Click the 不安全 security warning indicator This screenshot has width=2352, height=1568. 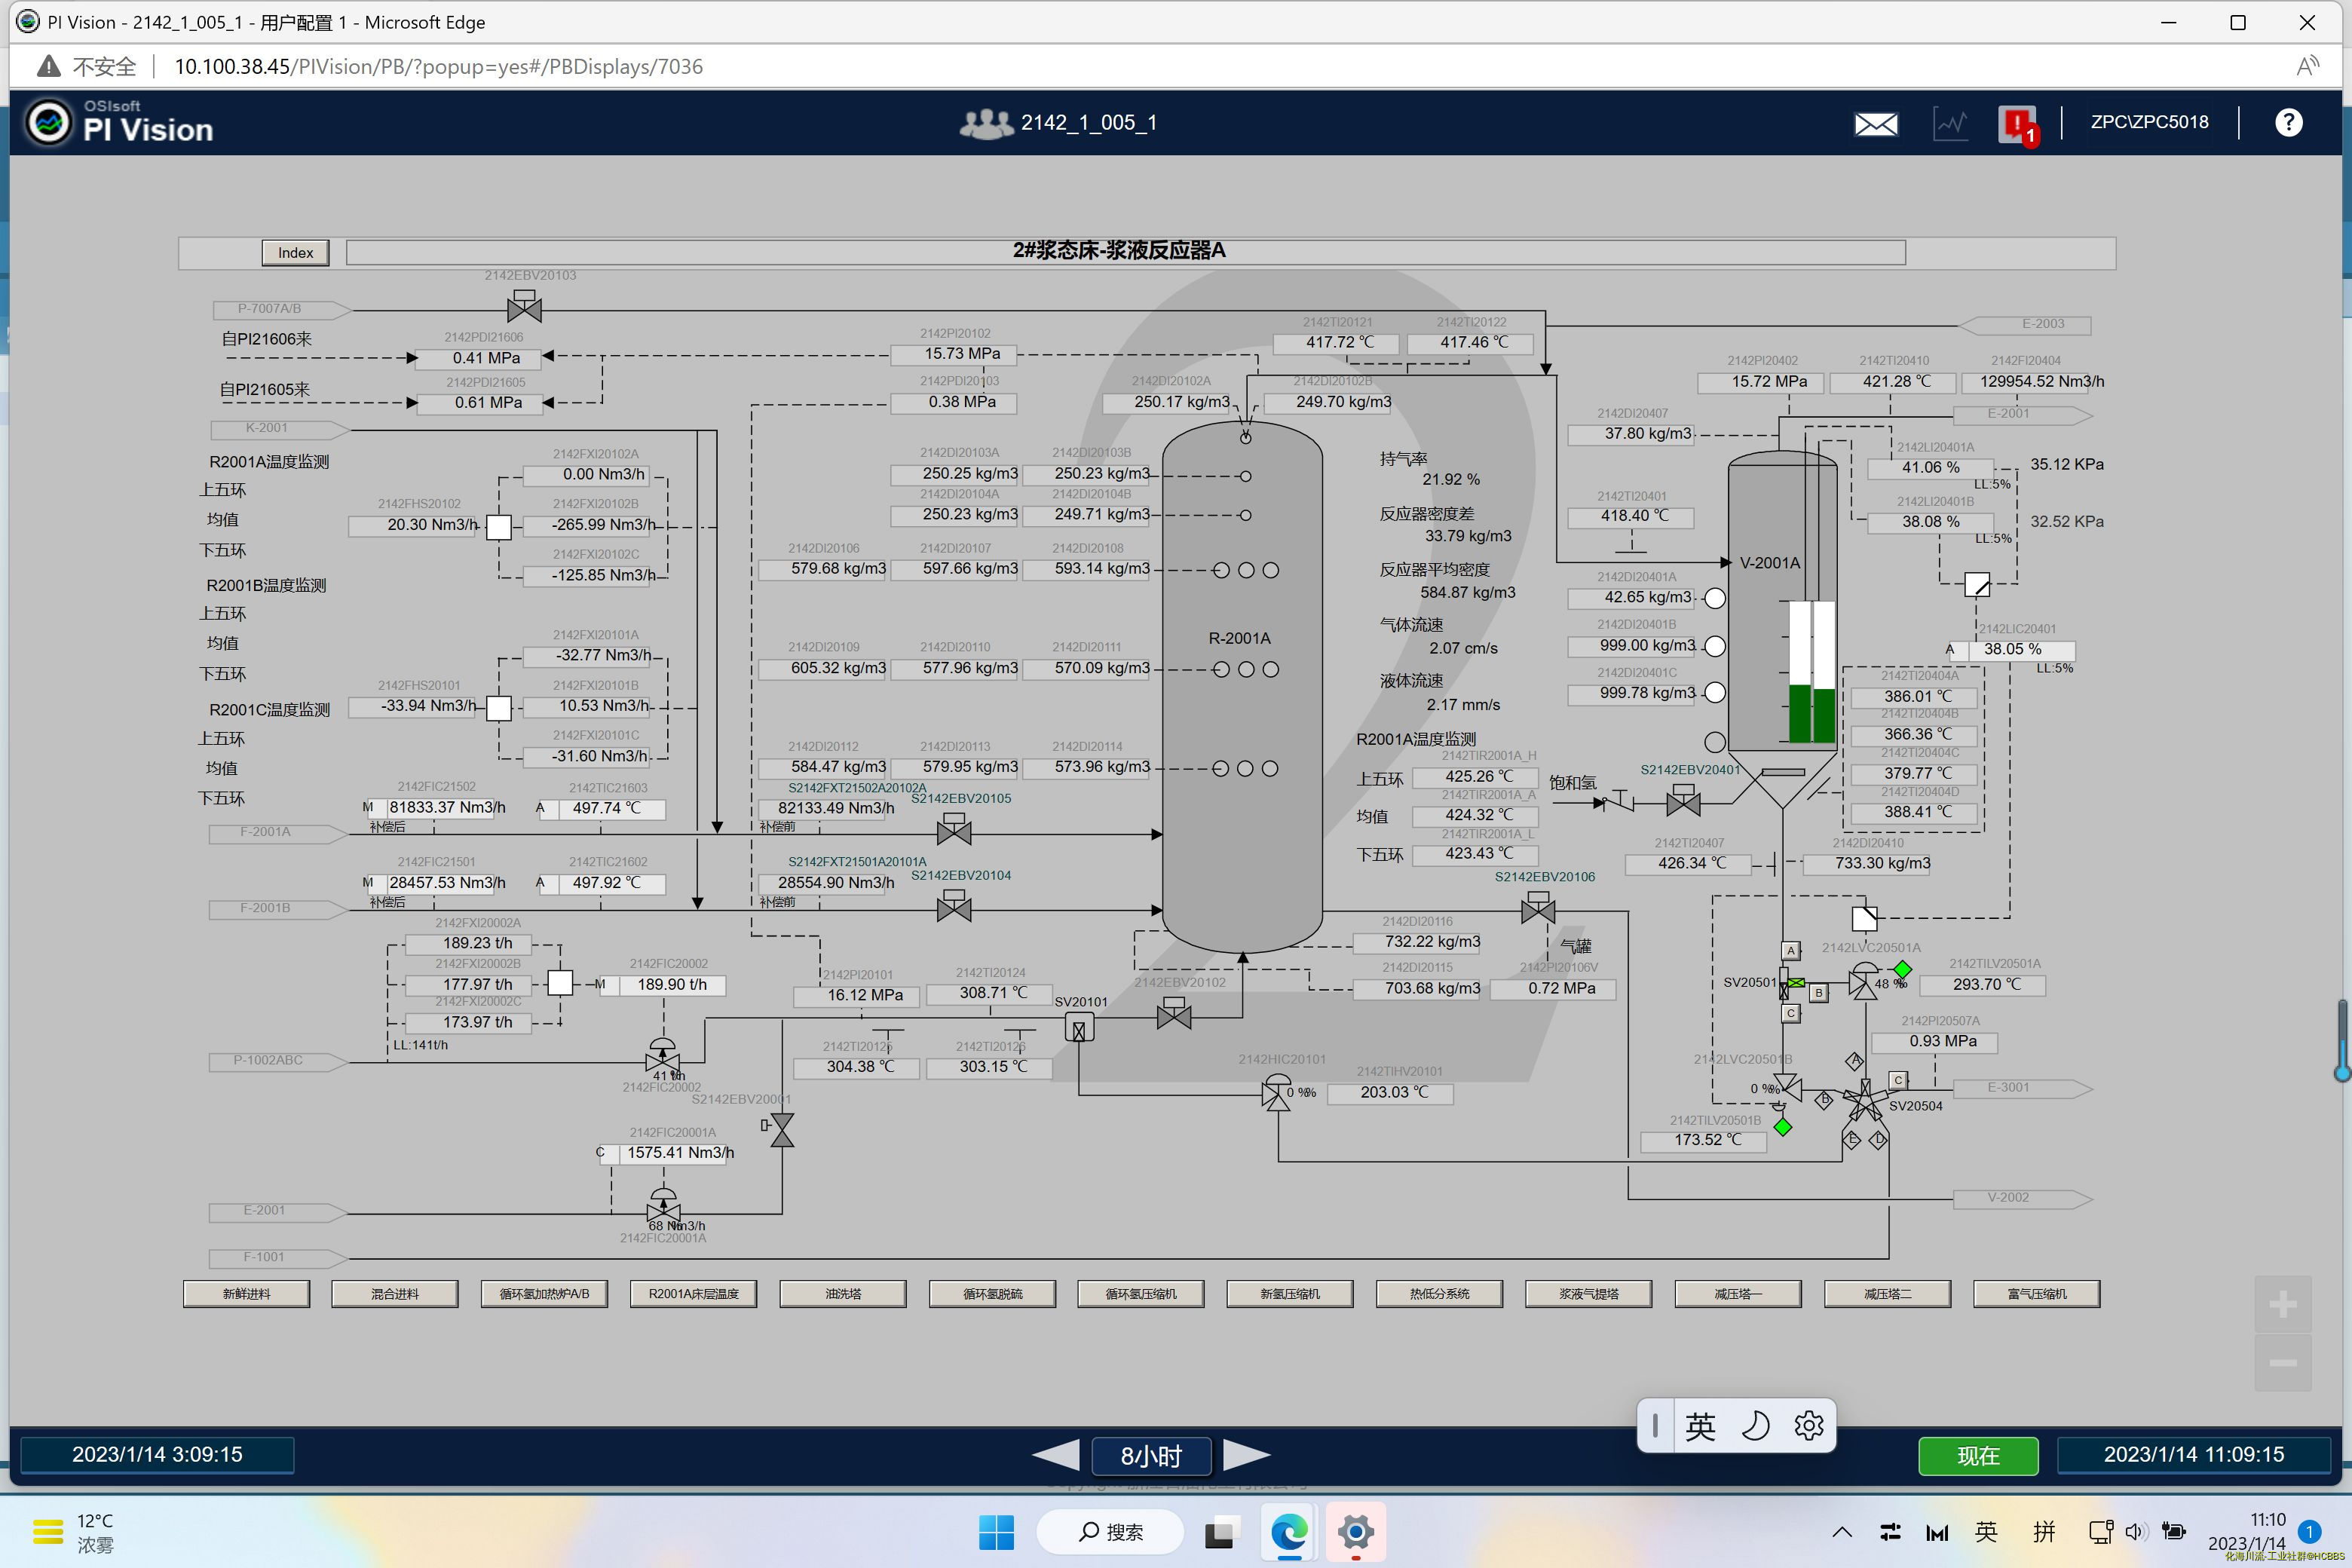click(87, 67)
